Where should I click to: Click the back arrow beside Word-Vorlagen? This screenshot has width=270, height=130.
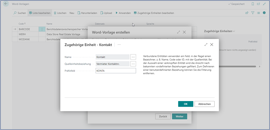(x=6, y=4)
